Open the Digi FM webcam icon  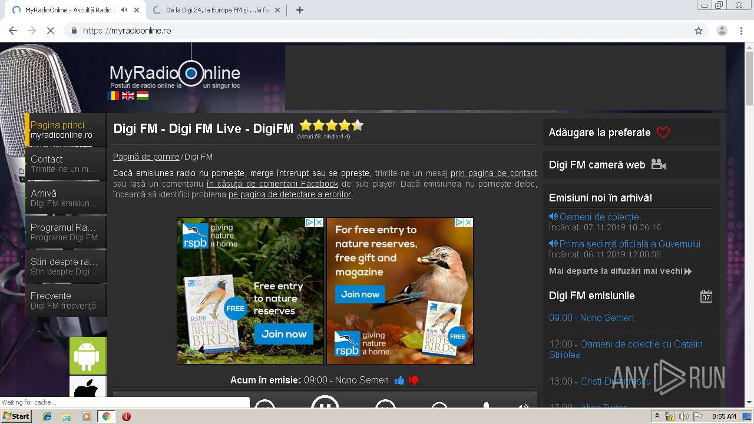pos(659,165)
